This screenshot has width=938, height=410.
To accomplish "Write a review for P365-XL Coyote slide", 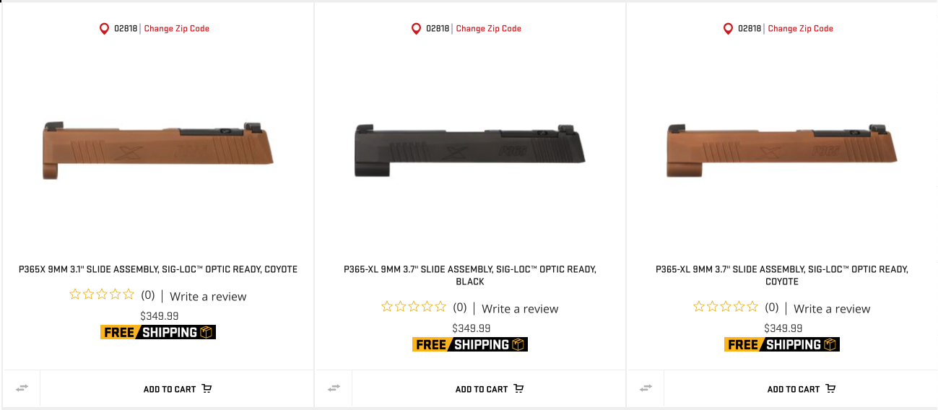I will (832, 309).
